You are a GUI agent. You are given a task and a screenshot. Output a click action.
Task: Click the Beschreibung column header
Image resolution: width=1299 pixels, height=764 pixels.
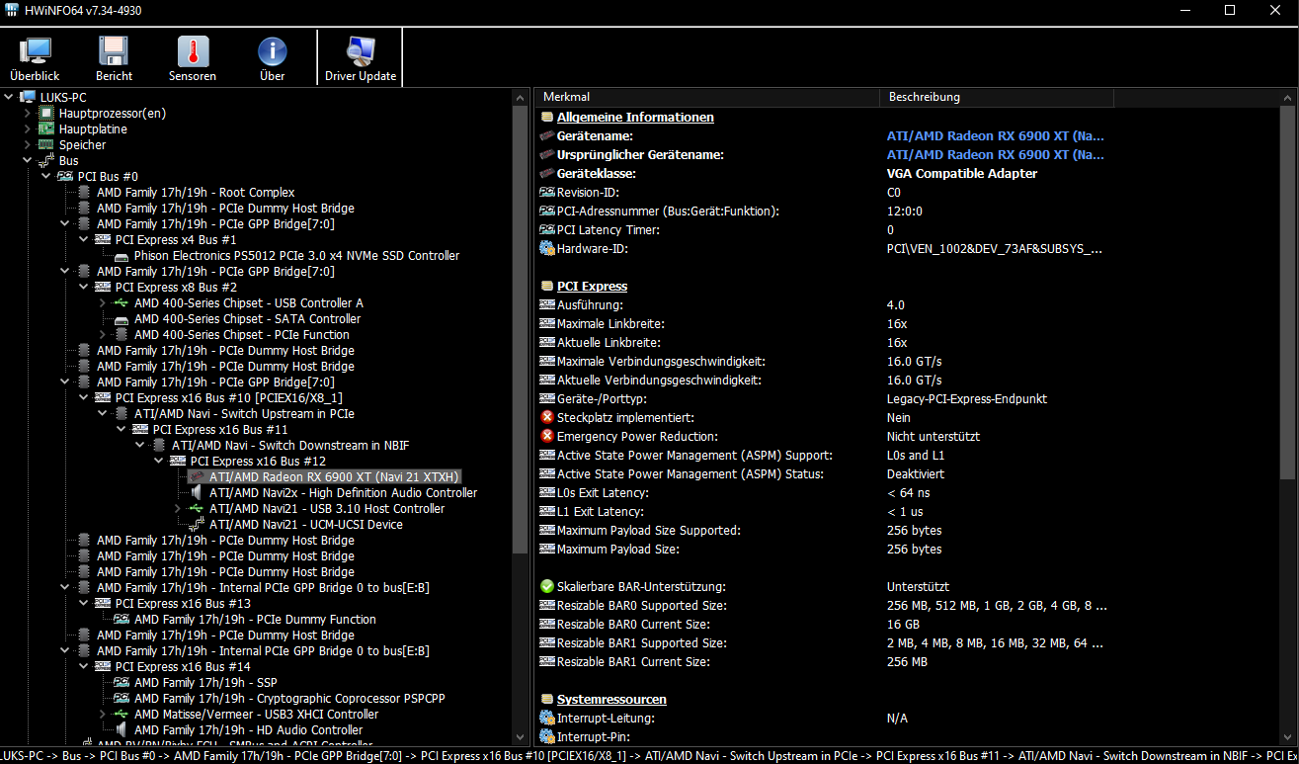(x=997, y=97)
